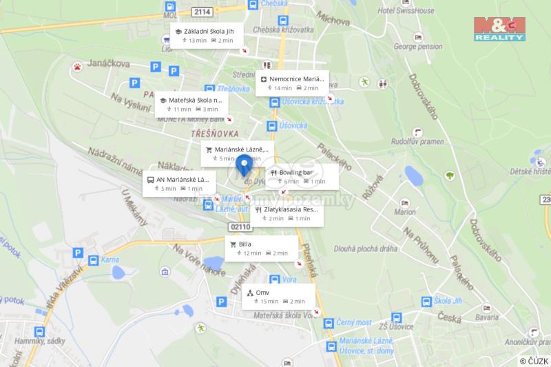Click the Vora bus stop icon
The image size is (551, 367).
[274, 280]
